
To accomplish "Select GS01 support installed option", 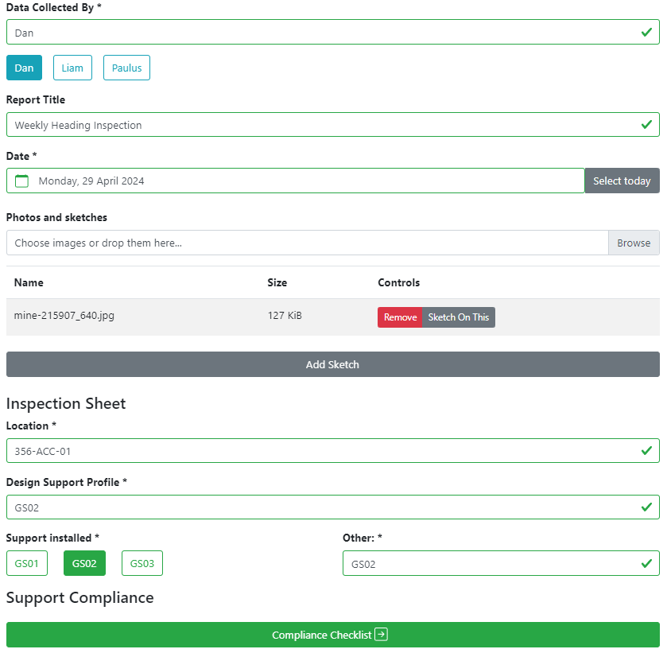I will (x=27, y=563).
